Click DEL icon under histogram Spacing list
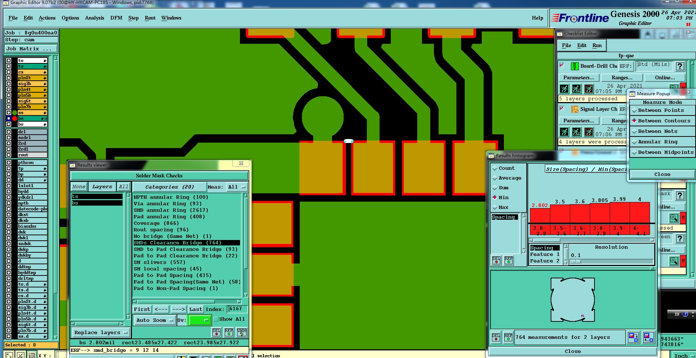Image resolution: width=696 pixels, height=358 pixels. pyautogui.click(x=496, y=260)
